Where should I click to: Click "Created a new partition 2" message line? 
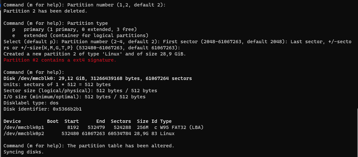pyautogui.click(x=95, y=54)
